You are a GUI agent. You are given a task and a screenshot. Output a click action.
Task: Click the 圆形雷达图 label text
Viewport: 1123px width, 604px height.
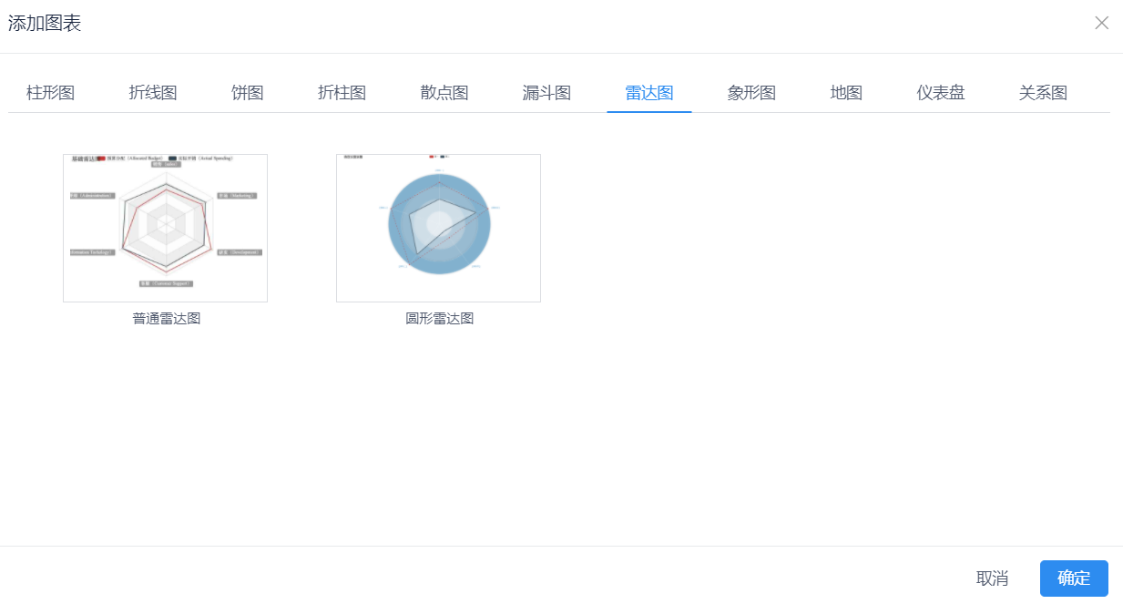click(x=439, y=318)
